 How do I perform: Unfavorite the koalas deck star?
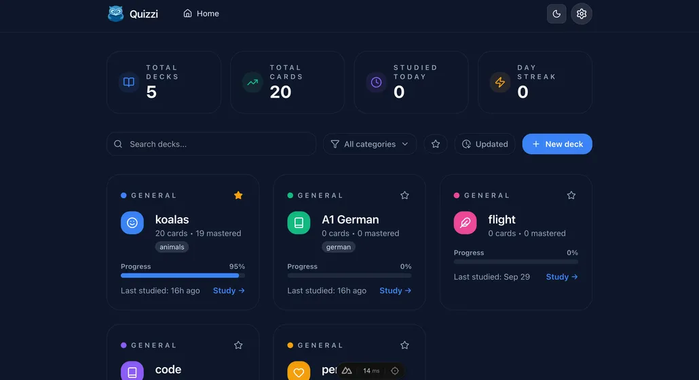[x=238, y=195]
